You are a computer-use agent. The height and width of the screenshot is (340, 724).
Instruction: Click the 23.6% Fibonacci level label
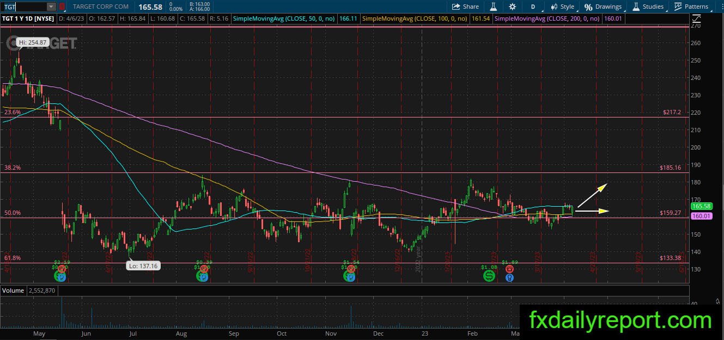pyautogui.click(x=12, y=112)
